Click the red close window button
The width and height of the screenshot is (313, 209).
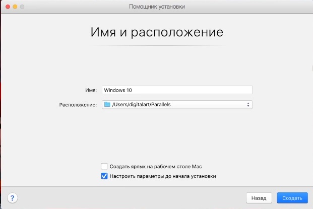point(7,7)
